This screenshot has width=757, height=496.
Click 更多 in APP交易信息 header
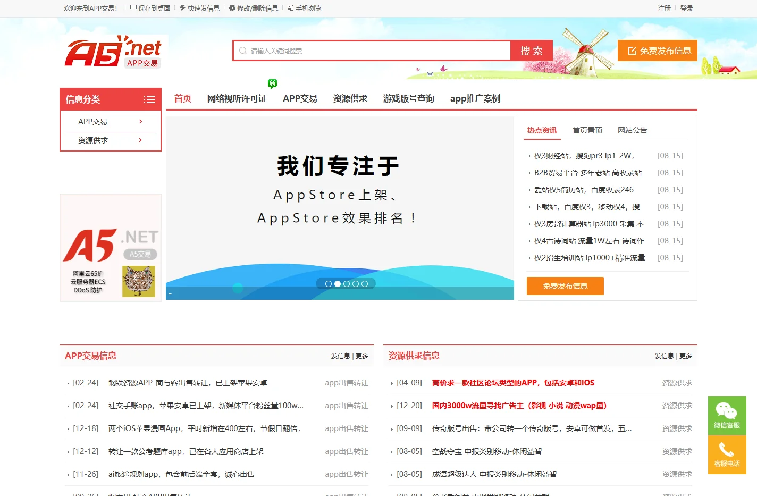tap(362, 356)
